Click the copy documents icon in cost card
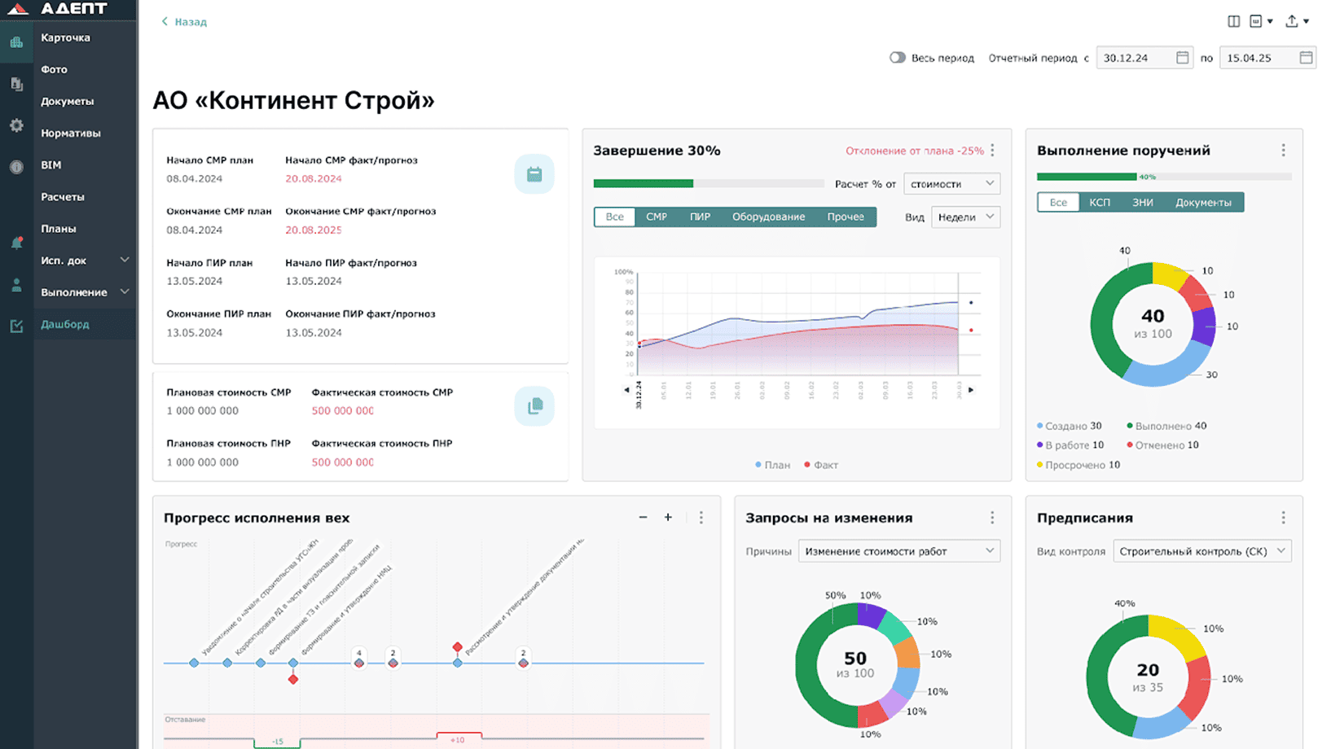Screen dimensions: 1331x749 coord(534,406)
